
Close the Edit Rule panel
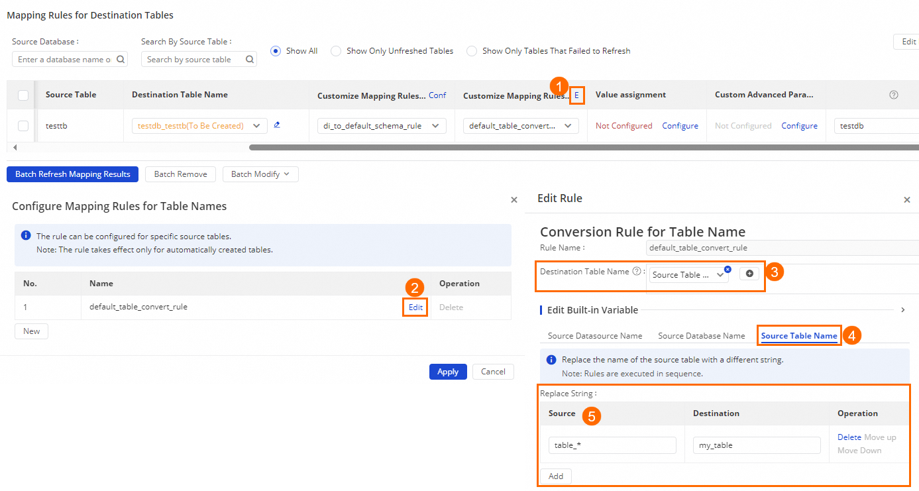pyautogui.click(x=907, y=199)
